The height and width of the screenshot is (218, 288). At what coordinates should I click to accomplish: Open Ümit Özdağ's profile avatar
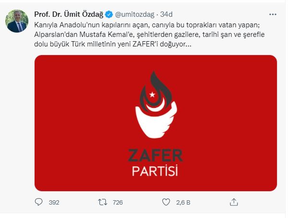click(17, 21)
